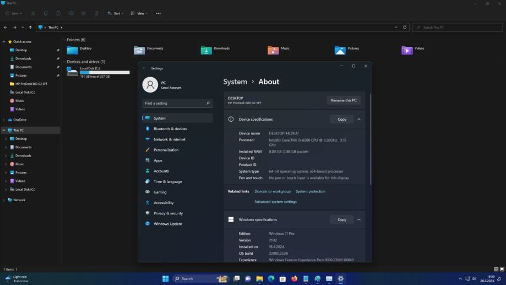Click the Firefox icon in the taskbar

coord(294,279)
